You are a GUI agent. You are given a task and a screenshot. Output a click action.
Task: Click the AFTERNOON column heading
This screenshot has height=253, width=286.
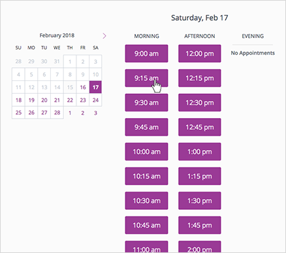tap(200, 36)
